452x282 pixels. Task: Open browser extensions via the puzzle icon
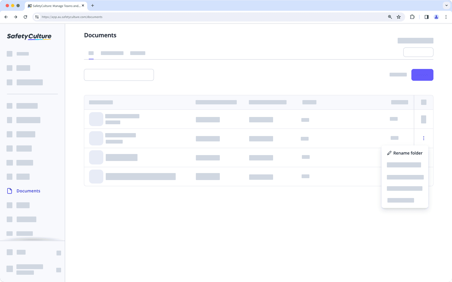[412, 17]
